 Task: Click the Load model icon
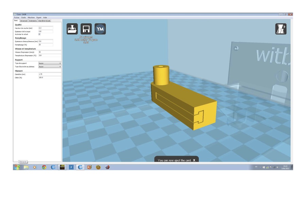(72, 29)
